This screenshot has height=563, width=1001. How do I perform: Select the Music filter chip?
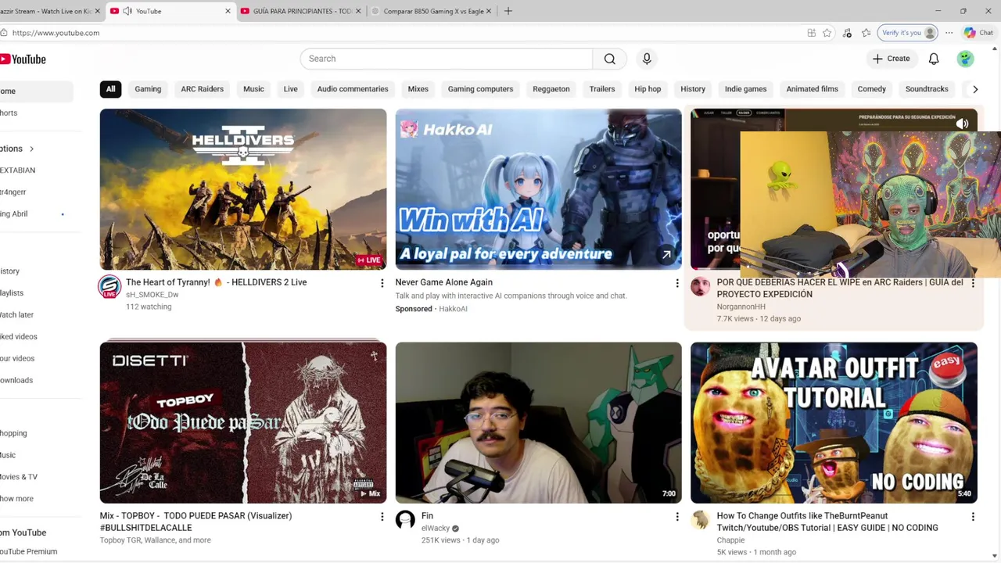[253, 89]
